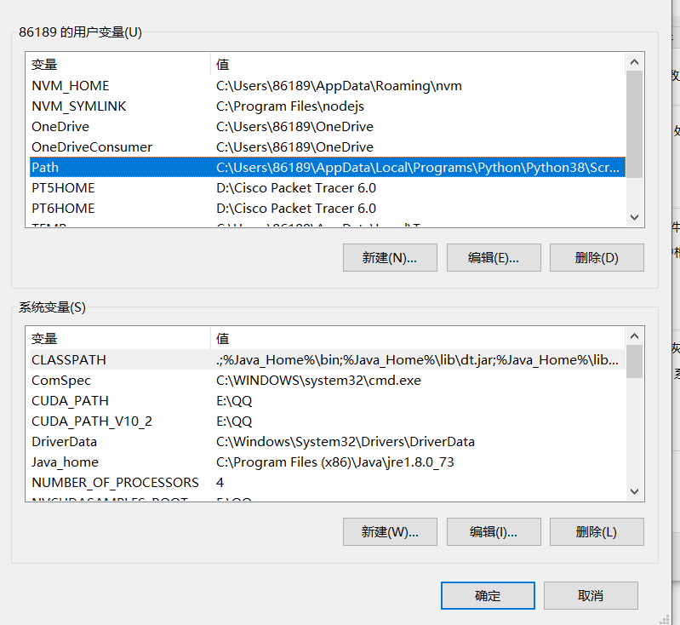Select the NUMBER_OF_PROCESSORS variable
This screenshot has height=625, width=680.
(328, 482)
